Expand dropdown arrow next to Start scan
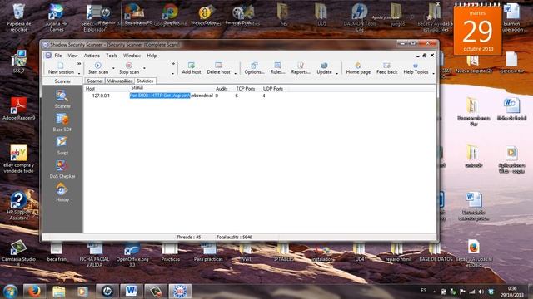 [113, 68]
